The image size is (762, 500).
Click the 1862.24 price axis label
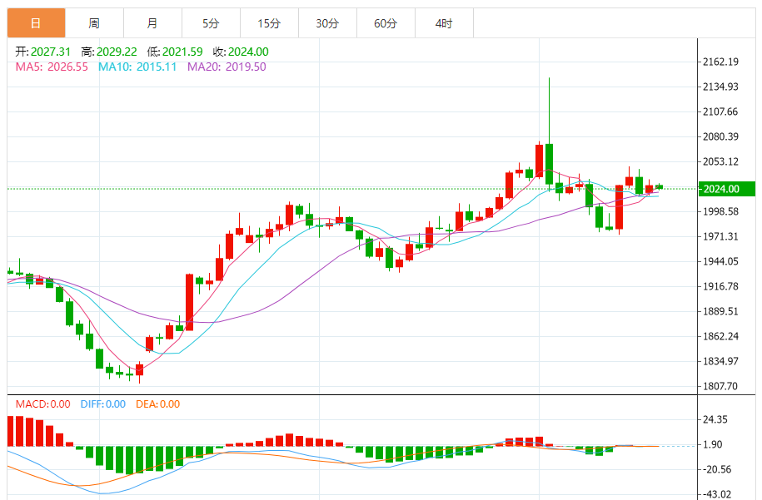click(x=720, y=336)
